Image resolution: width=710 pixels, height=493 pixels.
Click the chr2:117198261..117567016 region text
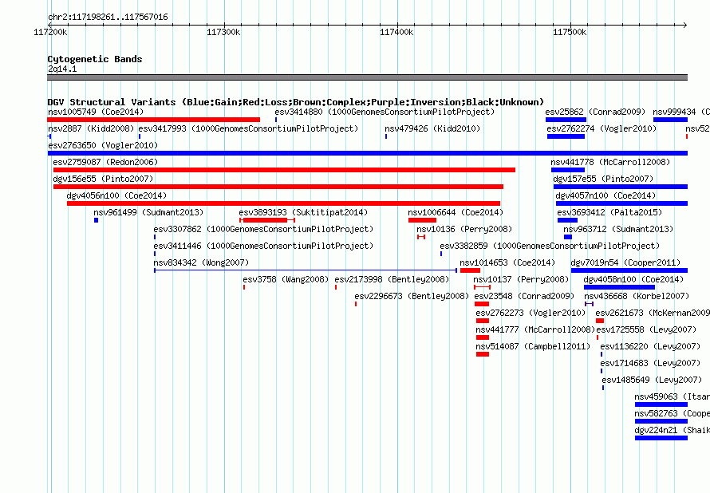point(108,18)
